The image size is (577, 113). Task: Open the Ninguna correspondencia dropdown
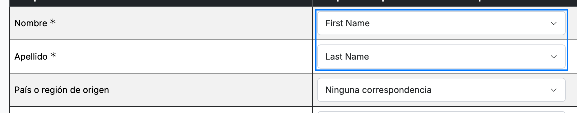point(441,90)
